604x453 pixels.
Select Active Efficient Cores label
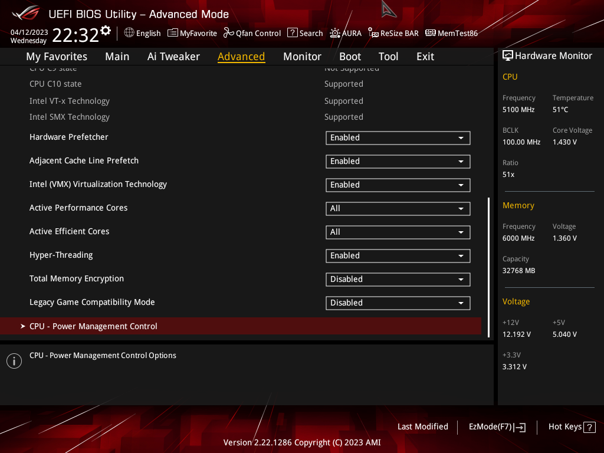(x=70, y=231)
